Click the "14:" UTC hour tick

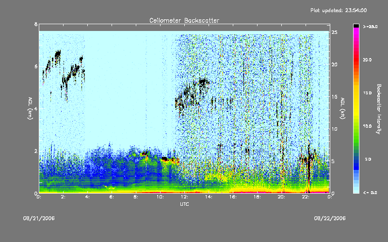coord(209,197)
